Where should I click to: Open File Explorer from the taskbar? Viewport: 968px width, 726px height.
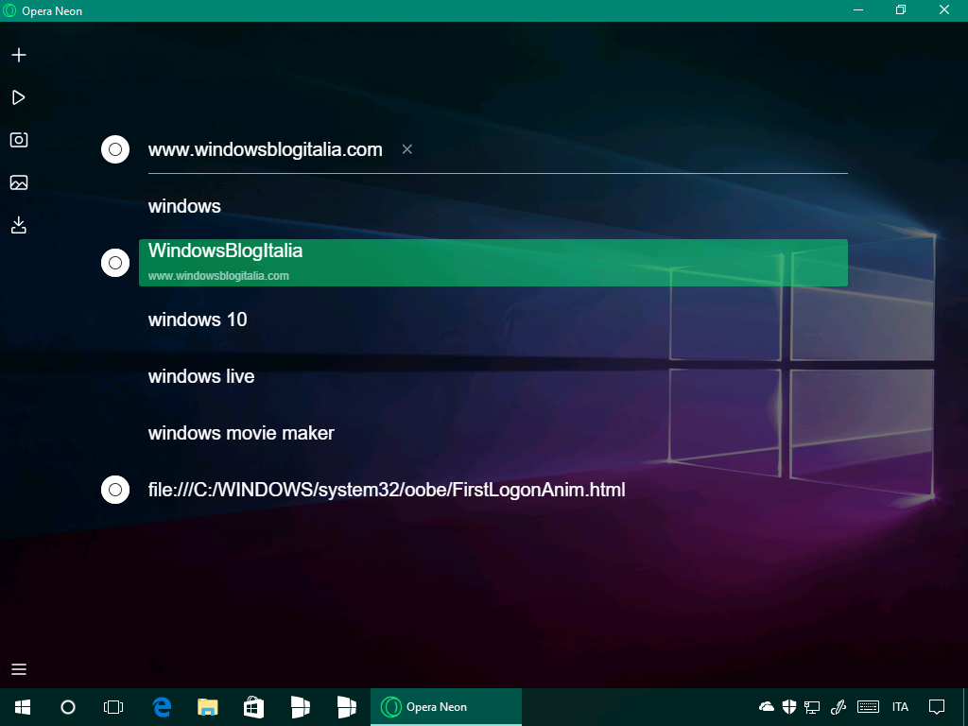coord(207,707)
